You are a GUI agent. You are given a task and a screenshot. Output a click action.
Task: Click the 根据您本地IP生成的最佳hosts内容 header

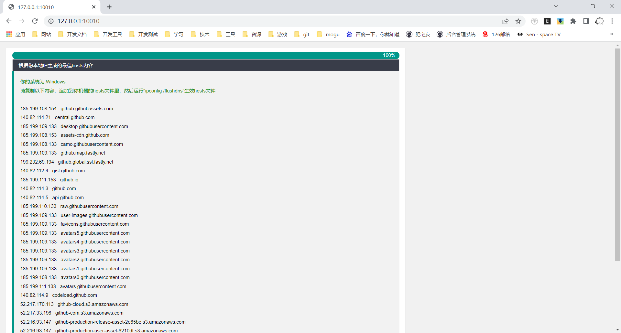pos(206,65)
